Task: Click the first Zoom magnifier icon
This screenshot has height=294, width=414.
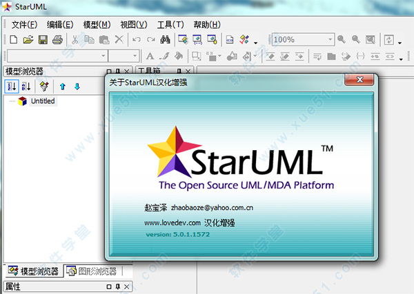Action: 342,39
